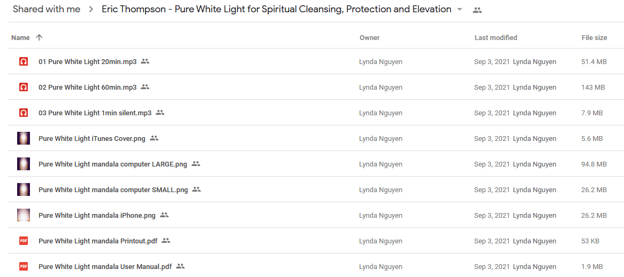Open thumbnail of mandala computer LARGE.png

point(24,164)
